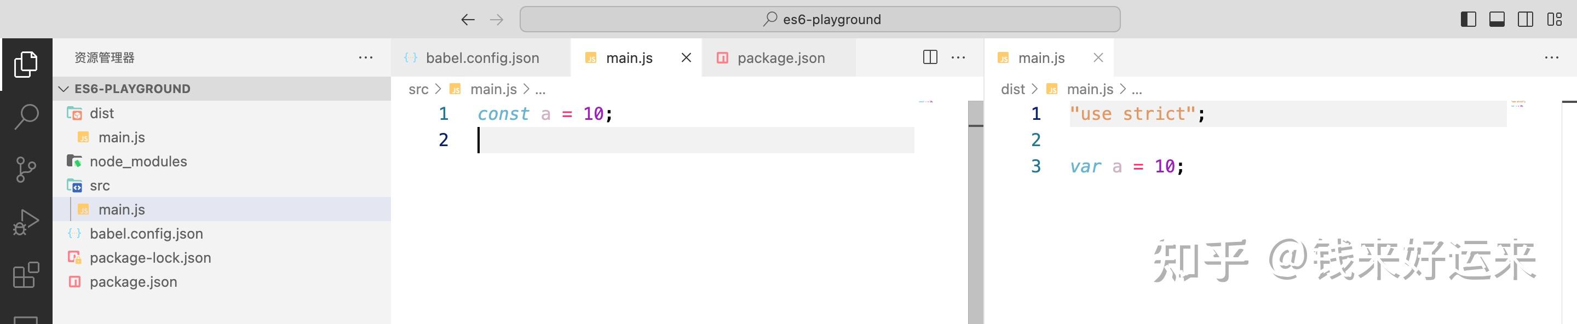Open the Extensions view
The height and width of the screenshot is (324, 1577).
(26, 276)
